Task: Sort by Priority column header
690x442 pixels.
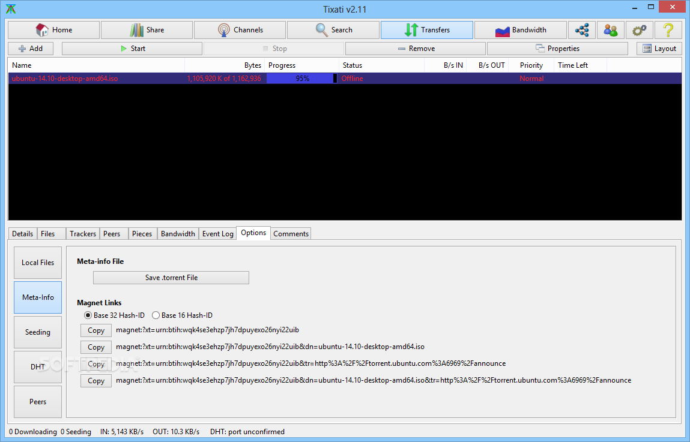Action: click(531, 65)
